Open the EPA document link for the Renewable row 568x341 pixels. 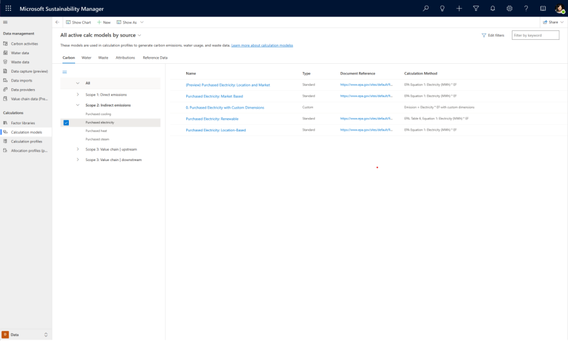[366, 119]
